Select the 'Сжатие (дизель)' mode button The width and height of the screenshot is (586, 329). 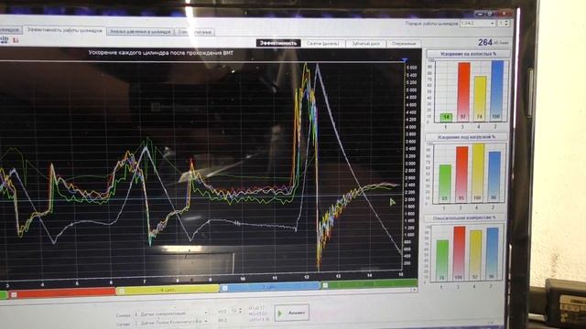322,43
